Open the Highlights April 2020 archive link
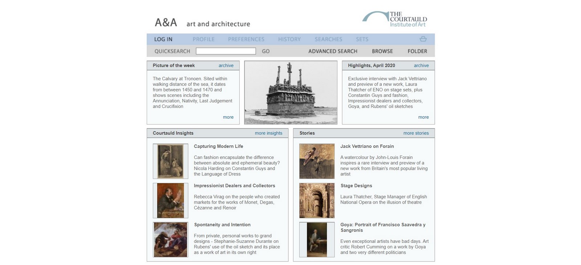 click(x=421, y=65)
